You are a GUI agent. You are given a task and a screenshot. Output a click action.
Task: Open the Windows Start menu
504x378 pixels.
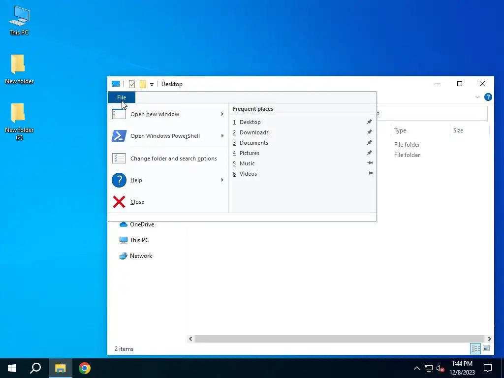click(12, 368)
